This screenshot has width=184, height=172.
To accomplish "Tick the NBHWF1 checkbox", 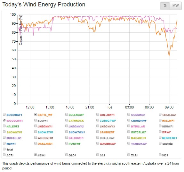I will click(x=160, y=126).
